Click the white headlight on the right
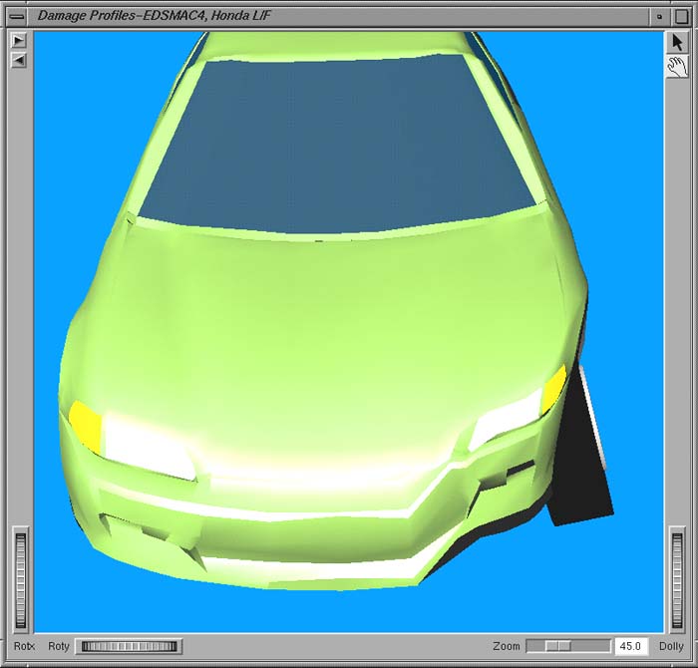 point(506,421)
